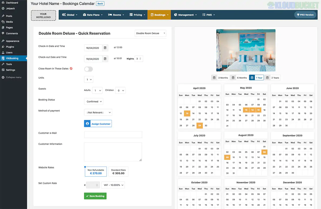Open the Bookings menu in the top bar

pos(159,15)
